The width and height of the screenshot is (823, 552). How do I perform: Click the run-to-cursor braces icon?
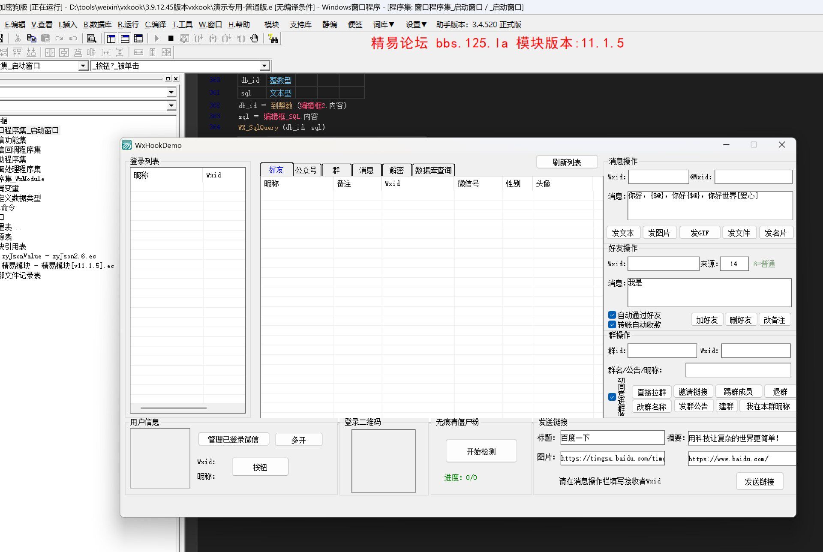(240, 39)
